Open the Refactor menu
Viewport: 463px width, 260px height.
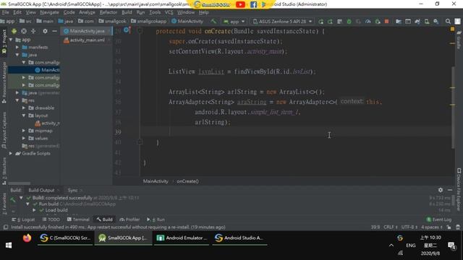click(108, 12)
